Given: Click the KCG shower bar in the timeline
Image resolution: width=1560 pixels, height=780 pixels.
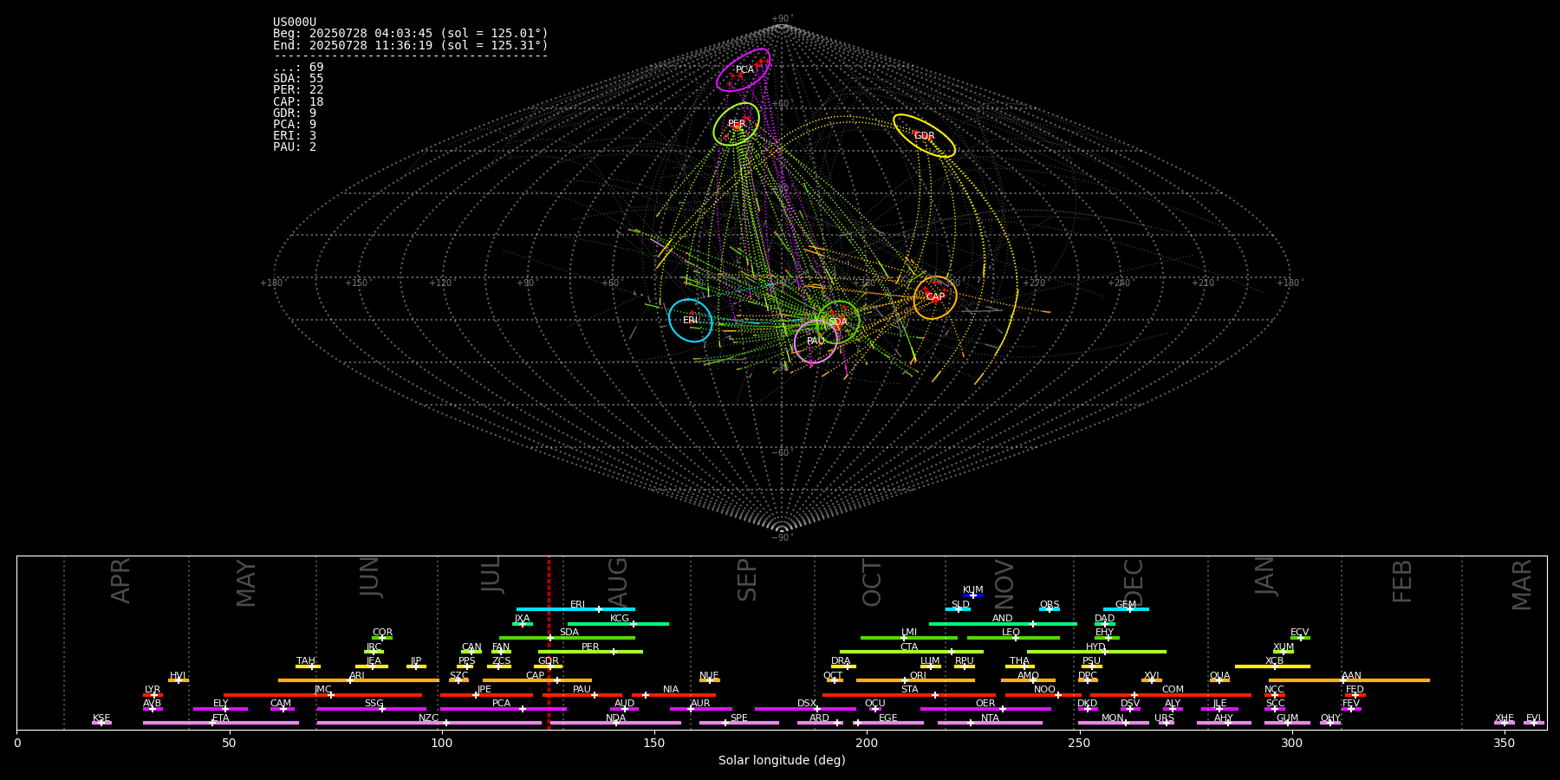Looking at the screenshot, I should (x=618, y=624).
